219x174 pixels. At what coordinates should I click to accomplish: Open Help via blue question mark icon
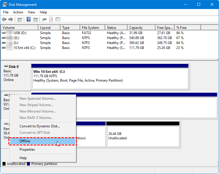coord(29,20)
